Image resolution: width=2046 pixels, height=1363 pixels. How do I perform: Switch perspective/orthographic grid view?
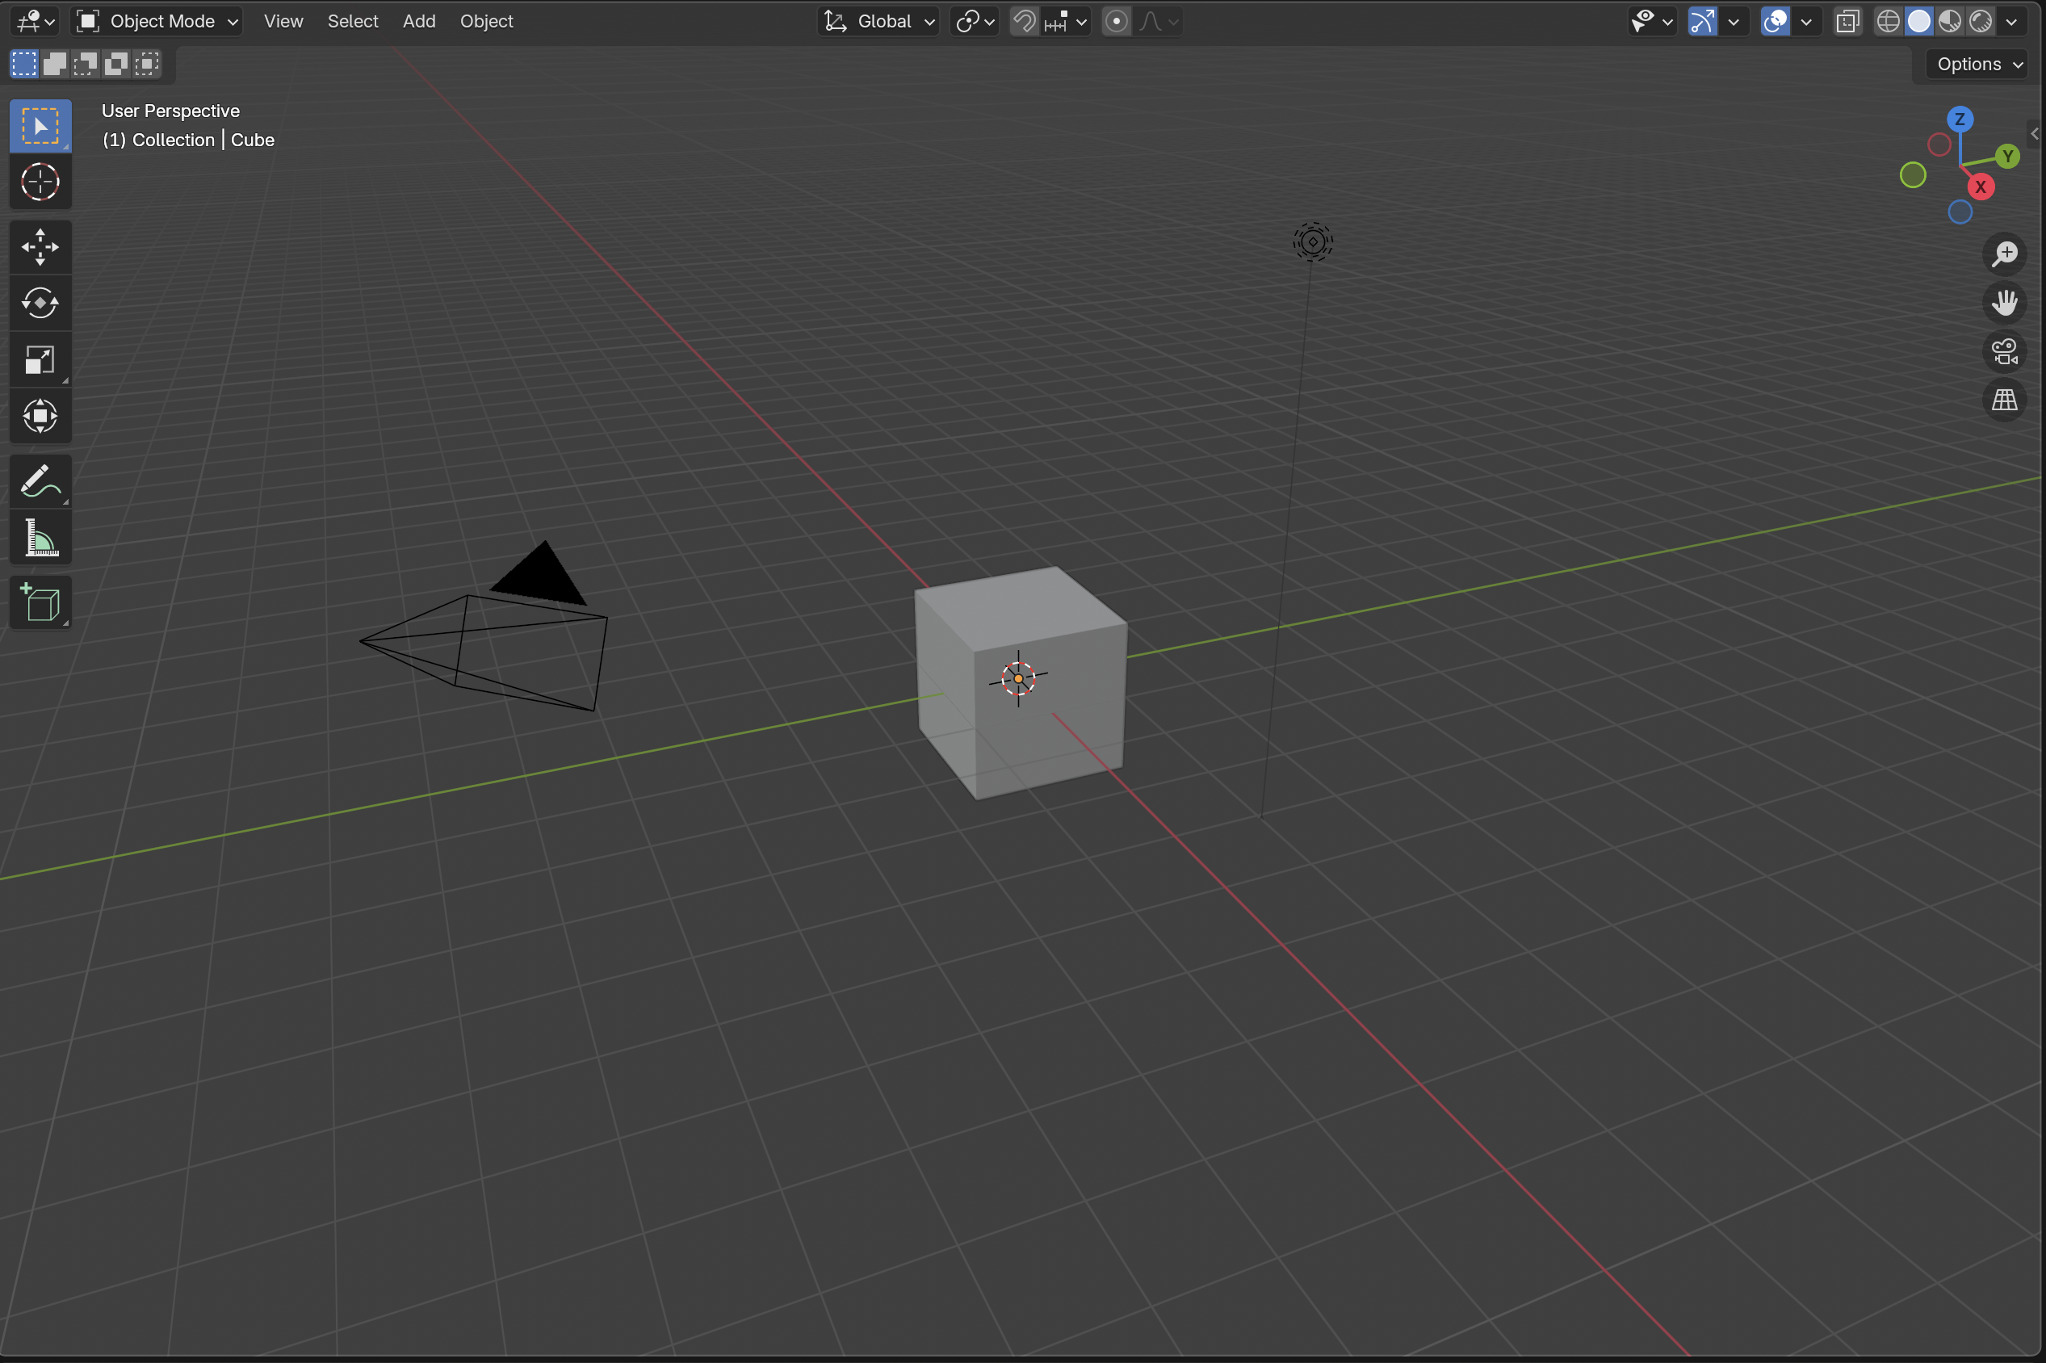pyautogui.click(x=2004, y=400)
